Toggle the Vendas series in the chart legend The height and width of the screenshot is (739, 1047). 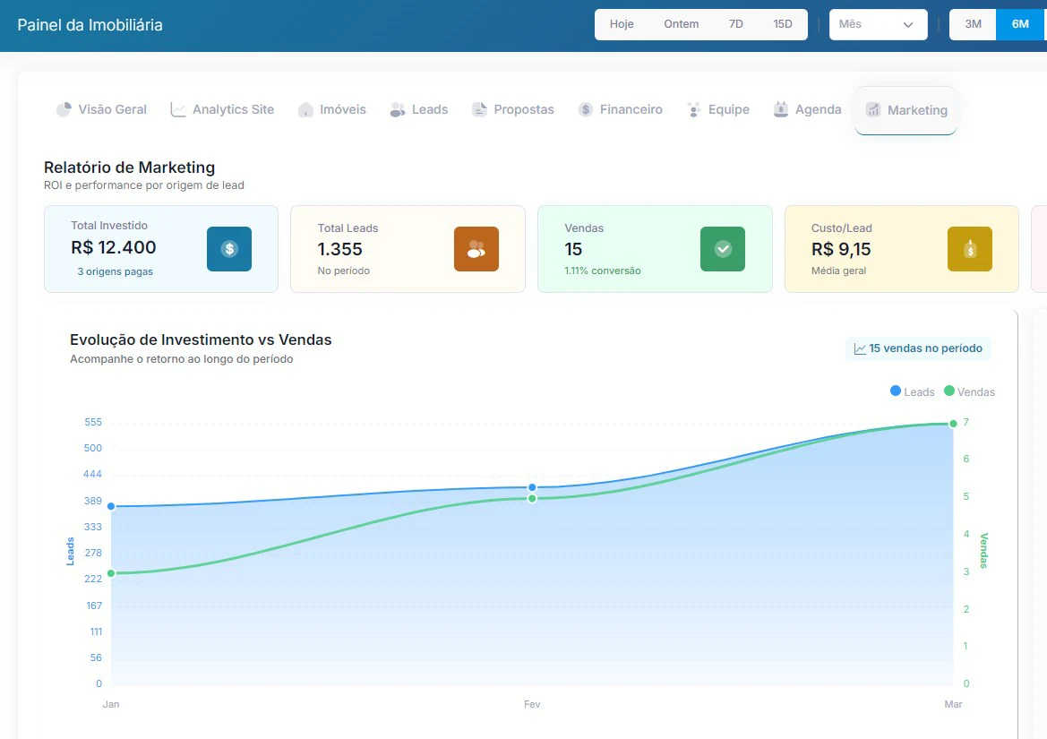tap(969, 391)
